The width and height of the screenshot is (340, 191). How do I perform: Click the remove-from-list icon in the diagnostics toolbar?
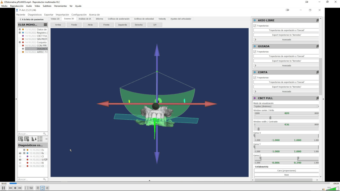point(27,139)
